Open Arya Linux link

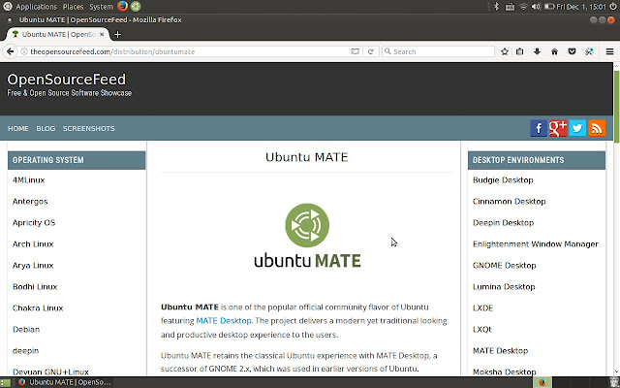pos(33,266)
